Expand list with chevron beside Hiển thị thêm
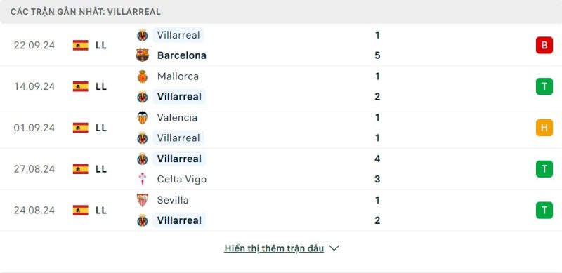Viewport: 562px width, 273px height. pos(334,248)
